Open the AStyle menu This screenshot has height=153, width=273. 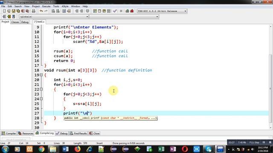pyautogui.click(x=65, y=6)
